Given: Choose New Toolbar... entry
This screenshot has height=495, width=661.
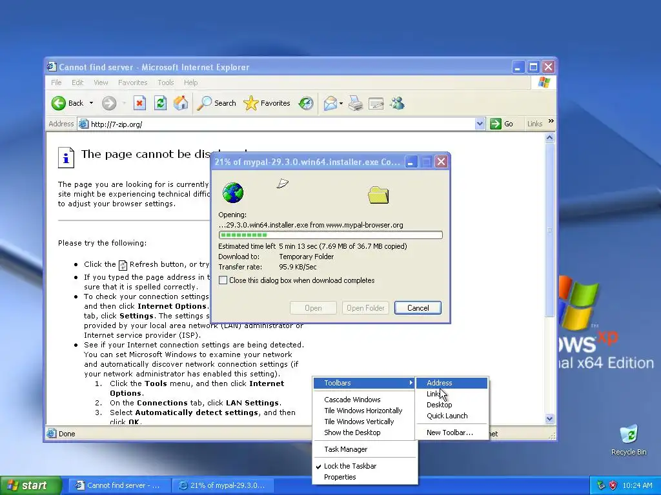Looking at the screenshot, I should (452, 432).
